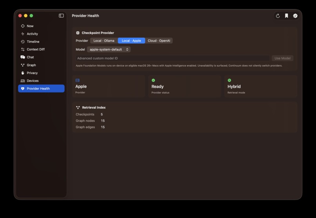
Task: Click the Timeline clock icon
Action: (x=23, y=42)
